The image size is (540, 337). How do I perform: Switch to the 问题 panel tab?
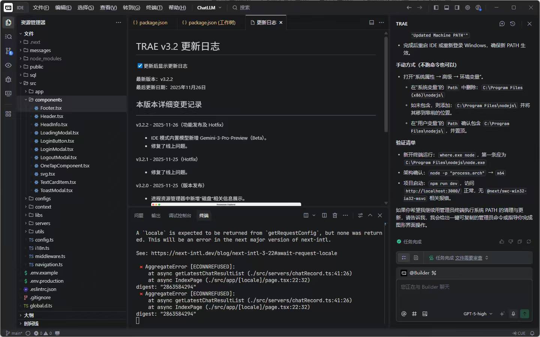tap(139, 215)
